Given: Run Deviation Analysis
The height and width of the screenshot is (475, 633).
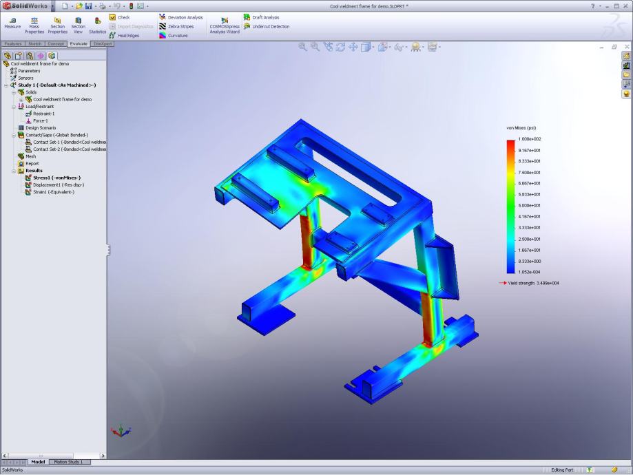Looking at the screenshot, I should tap(181, 16).
